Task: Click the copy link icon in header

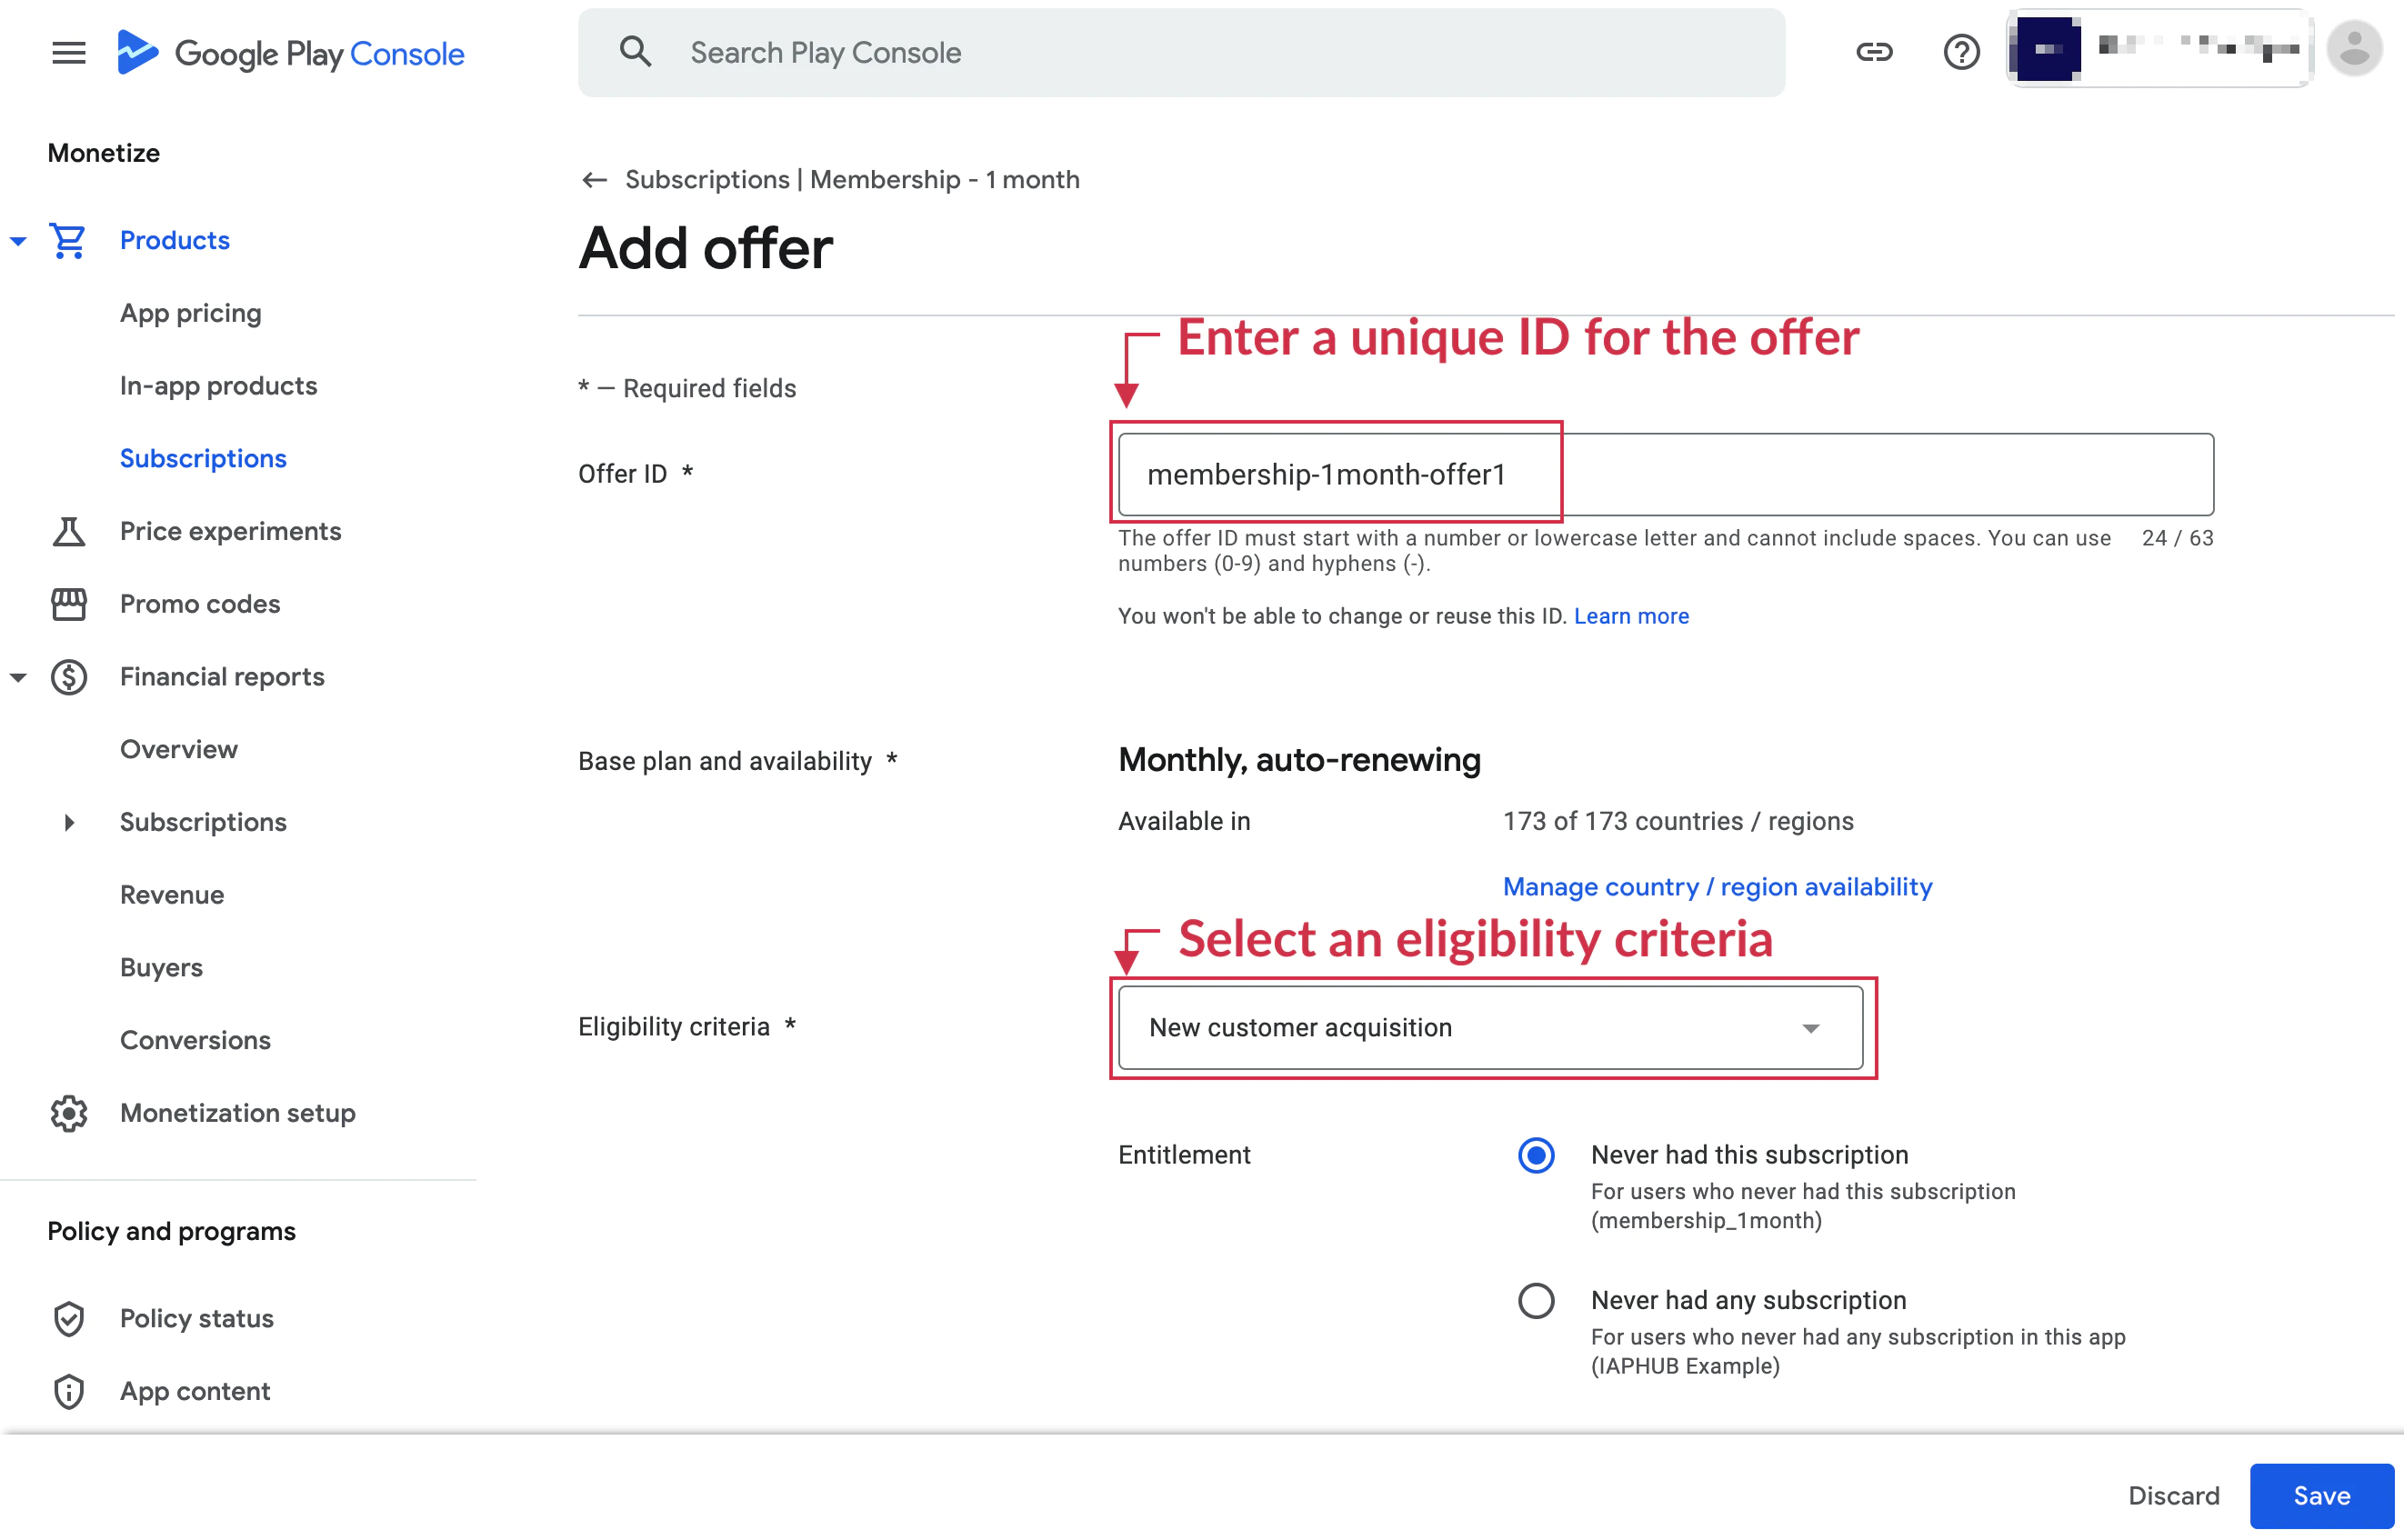Action: pos(1874,52)
